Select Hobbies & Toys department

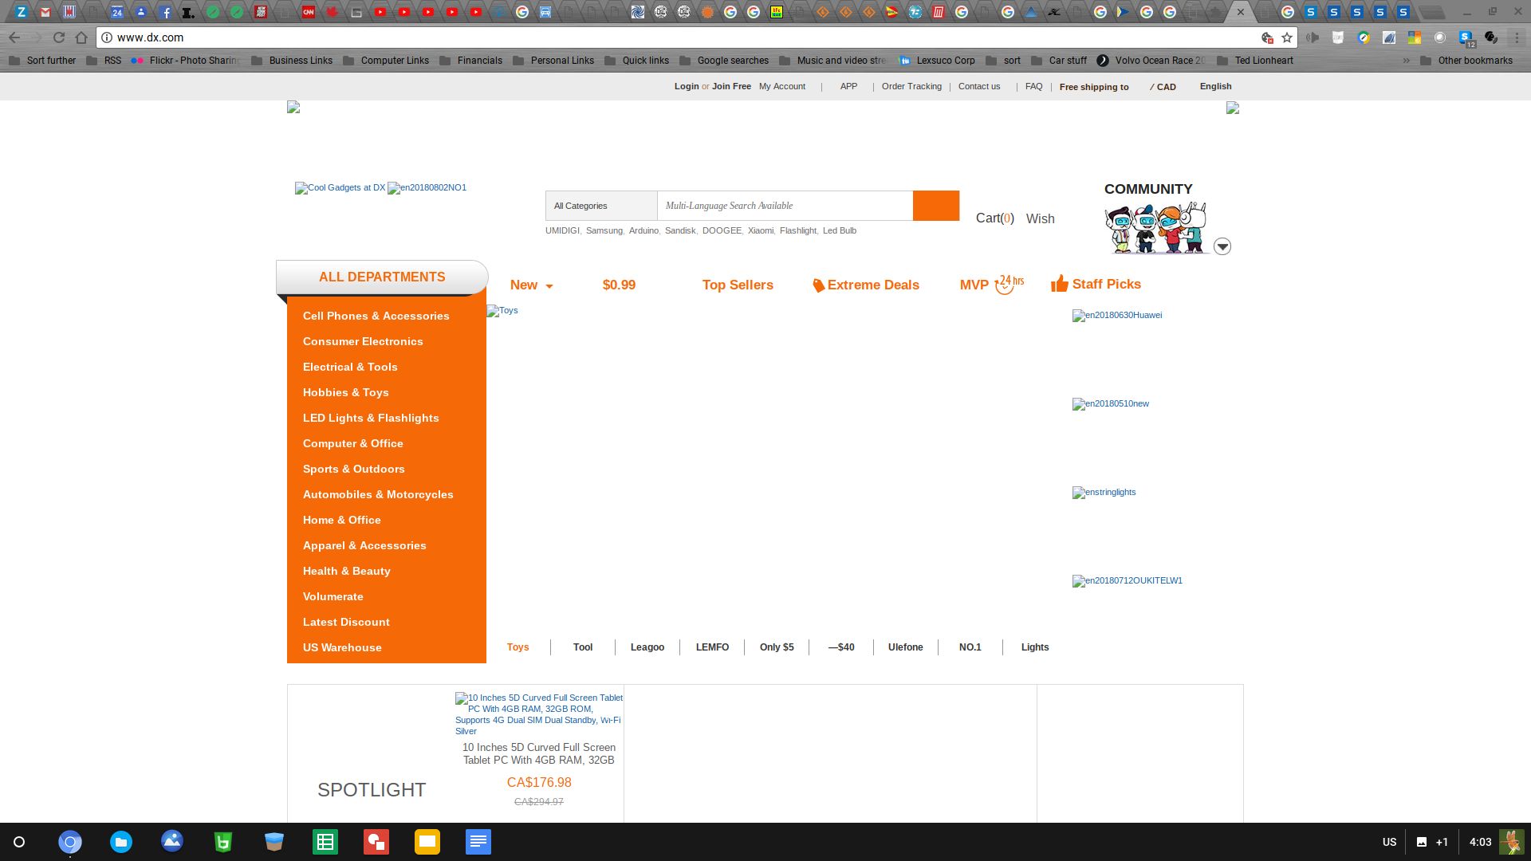click(x=345, y=392)
